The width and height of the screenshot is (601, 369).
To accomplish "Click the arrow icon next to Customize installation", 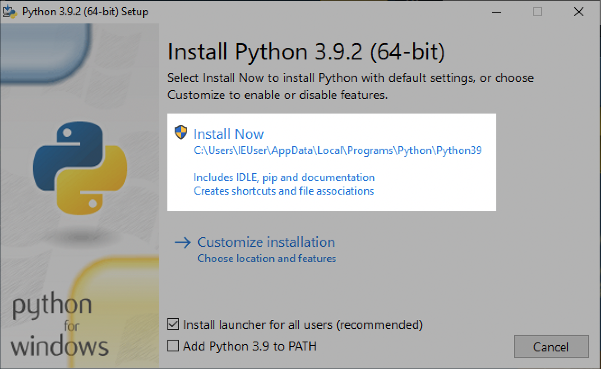I will coord(183,243).
